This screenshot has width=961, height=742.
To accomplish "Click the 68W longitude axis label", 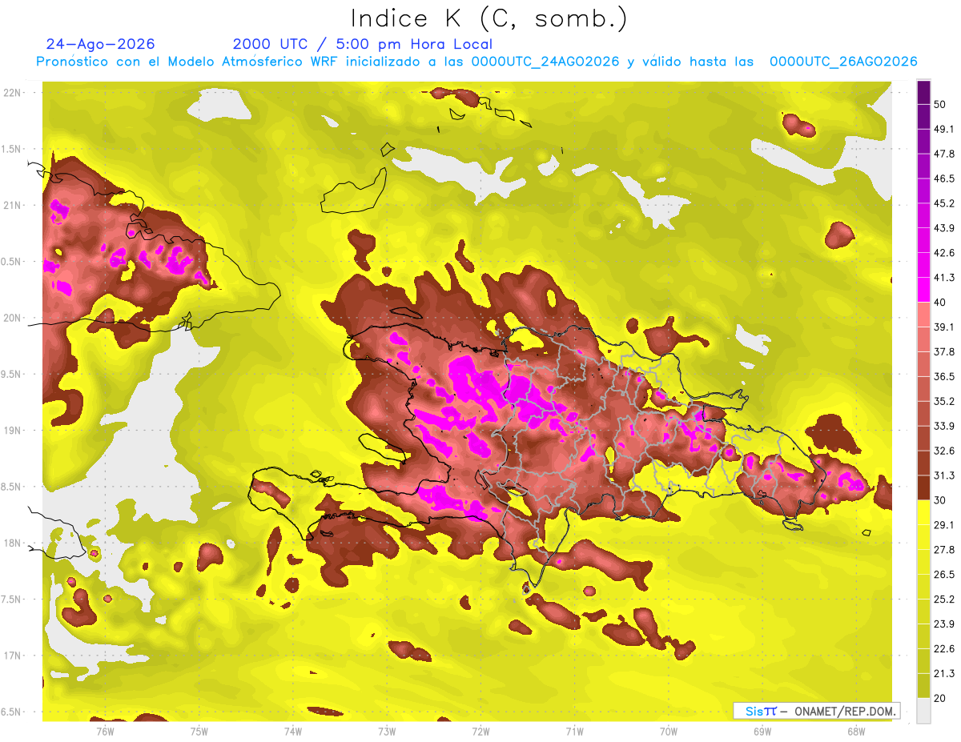I will click(x=855, y=731).
